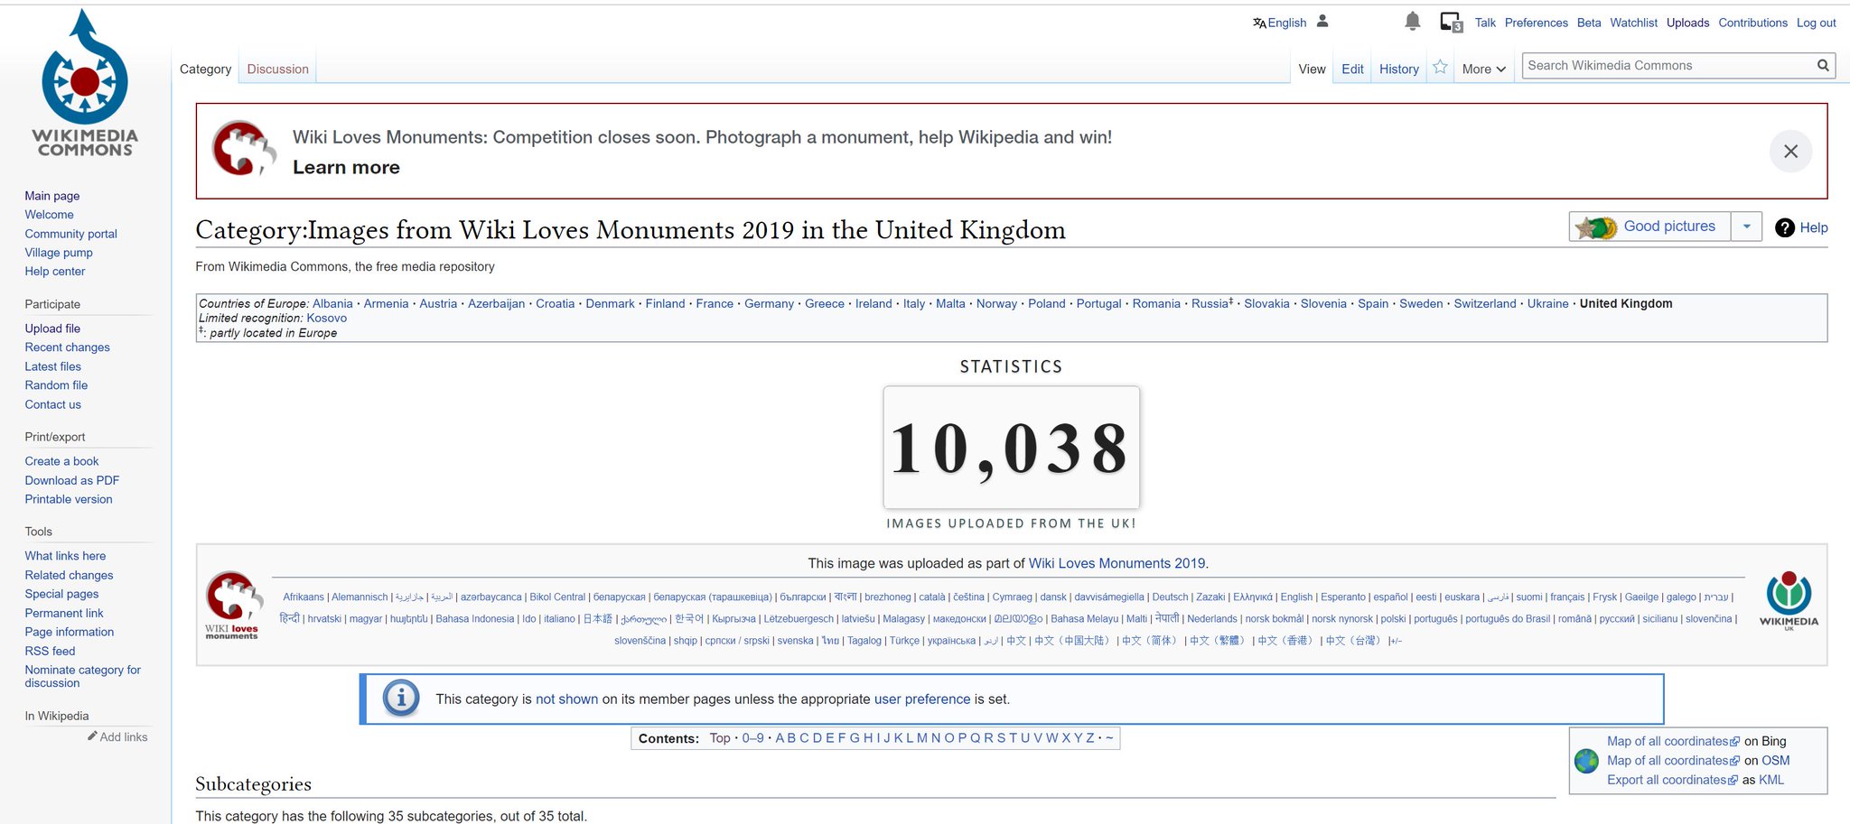Screen dimensions: 1850x824
Task: Open Preferences in the top bar
Action: tap(1537, 23)
